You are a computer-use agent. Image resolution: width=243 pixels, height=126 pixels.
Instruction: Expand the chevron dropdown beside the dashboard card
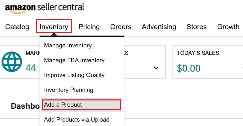[156, 68]
